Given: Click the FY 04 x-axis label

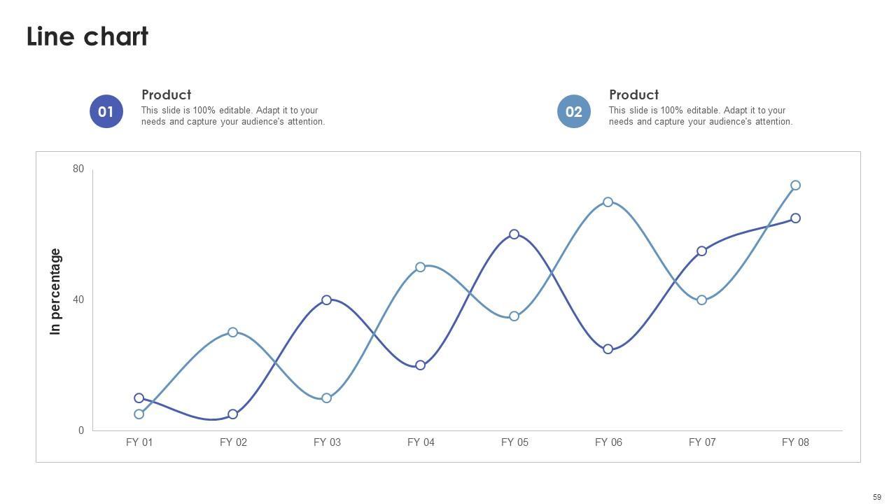Looking at the screenshot, I should (x=421, y=442).
